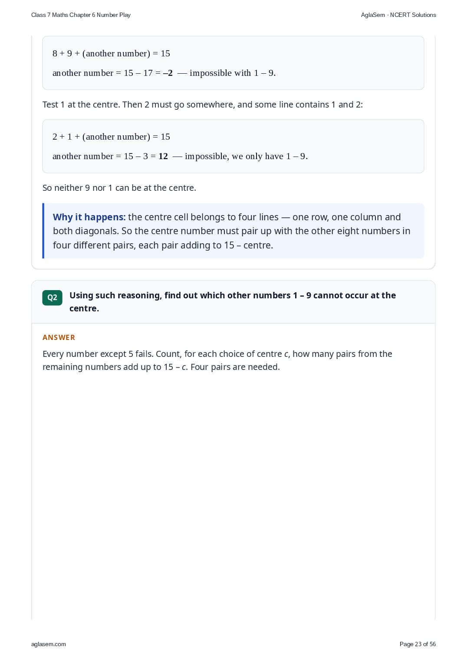This screenshot has height=660, width=467.
Task: Click 'Test 1 at the centre' sentence
Action: tap(203, 105)
